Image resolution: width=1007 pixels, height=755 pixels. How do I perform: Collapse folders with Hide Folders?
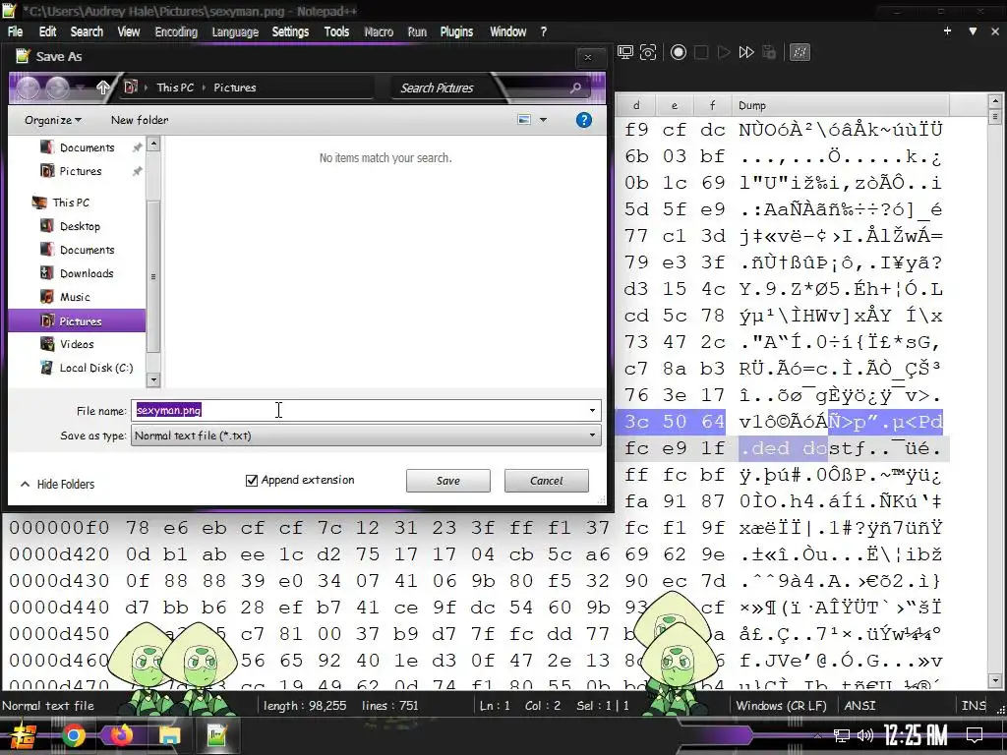[58, 484]
